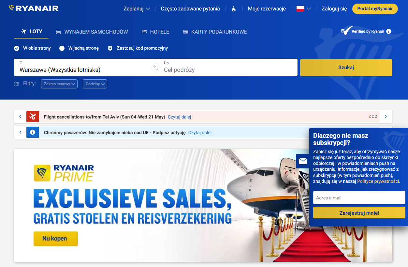Open the Godziny filter dropdown
The height and width of the screenshot is (267, 408).
click(x=95, y=84)
